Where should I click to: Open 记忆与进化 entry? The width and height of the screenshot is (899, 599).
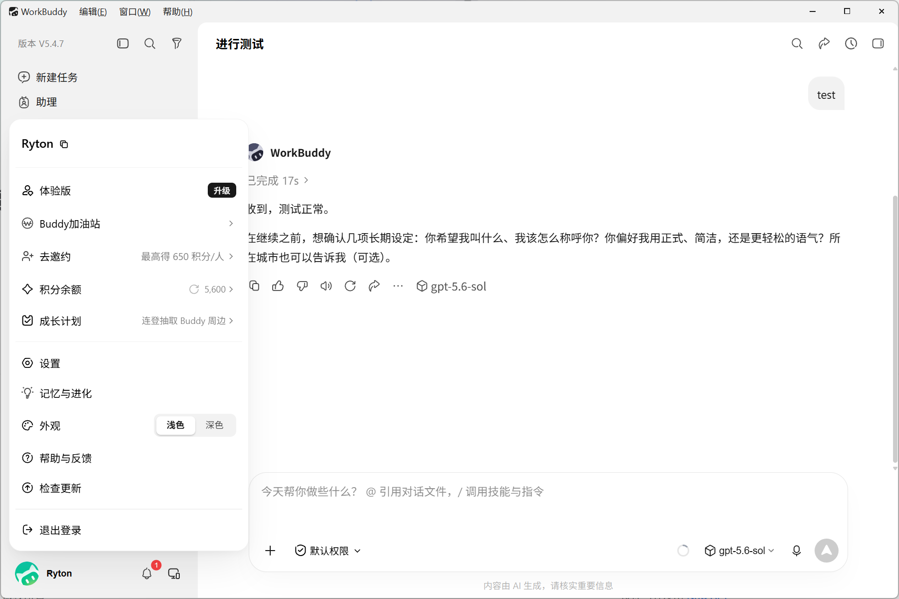[x=128, y=393]
